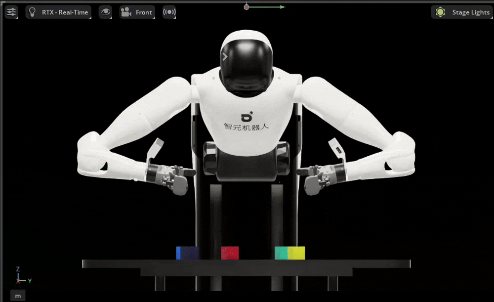Click the sun lighting icon
This screenshot has height=302, width=494.
point(440,12)
